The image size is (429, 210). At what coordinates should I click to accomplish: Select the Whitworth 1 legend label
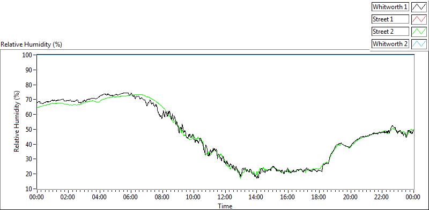[390, 7]
